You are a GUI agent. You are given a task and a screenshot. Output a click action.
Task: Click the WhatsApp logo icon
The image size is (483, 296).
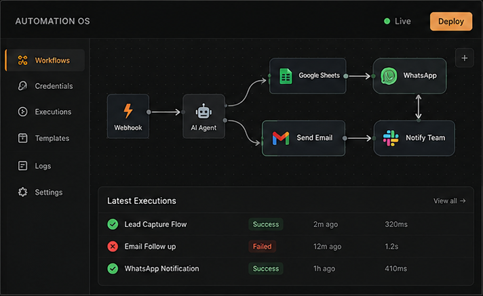[x=389, y=76]
